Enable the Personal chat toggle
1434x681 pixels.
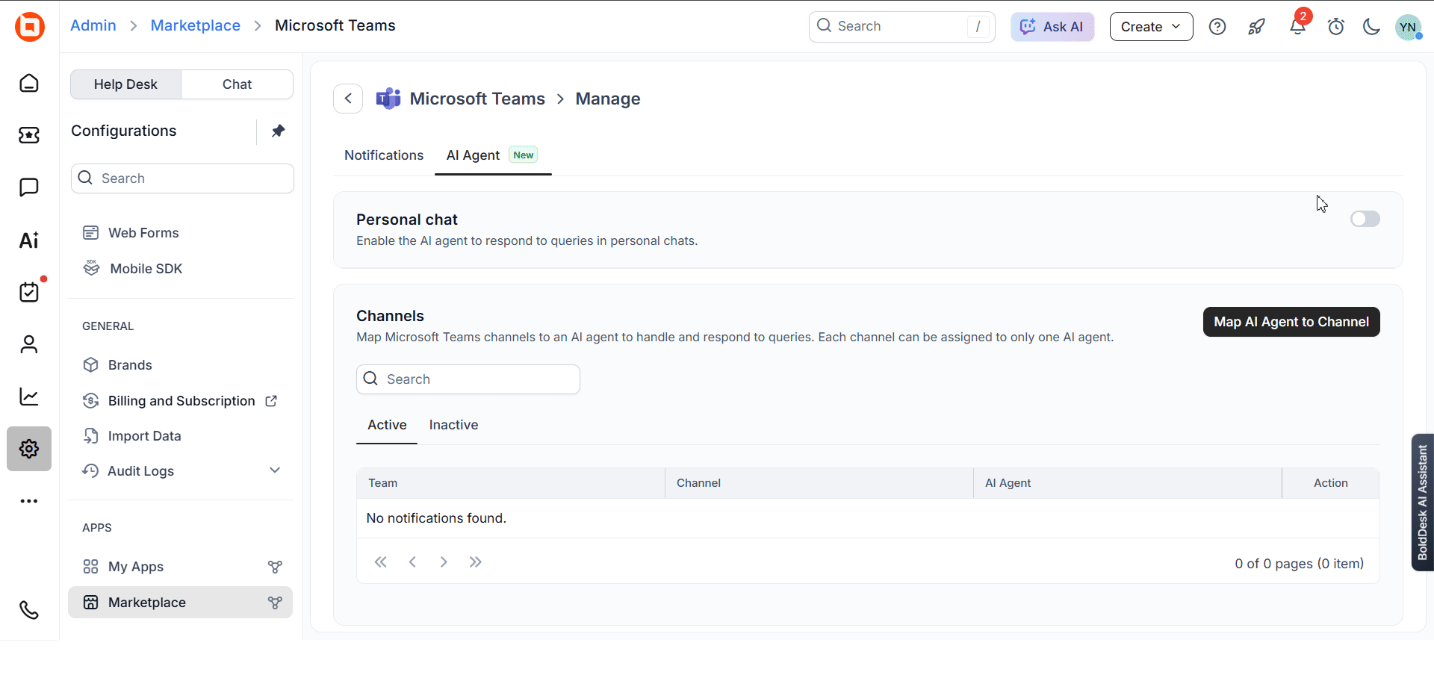[1365, 219]
